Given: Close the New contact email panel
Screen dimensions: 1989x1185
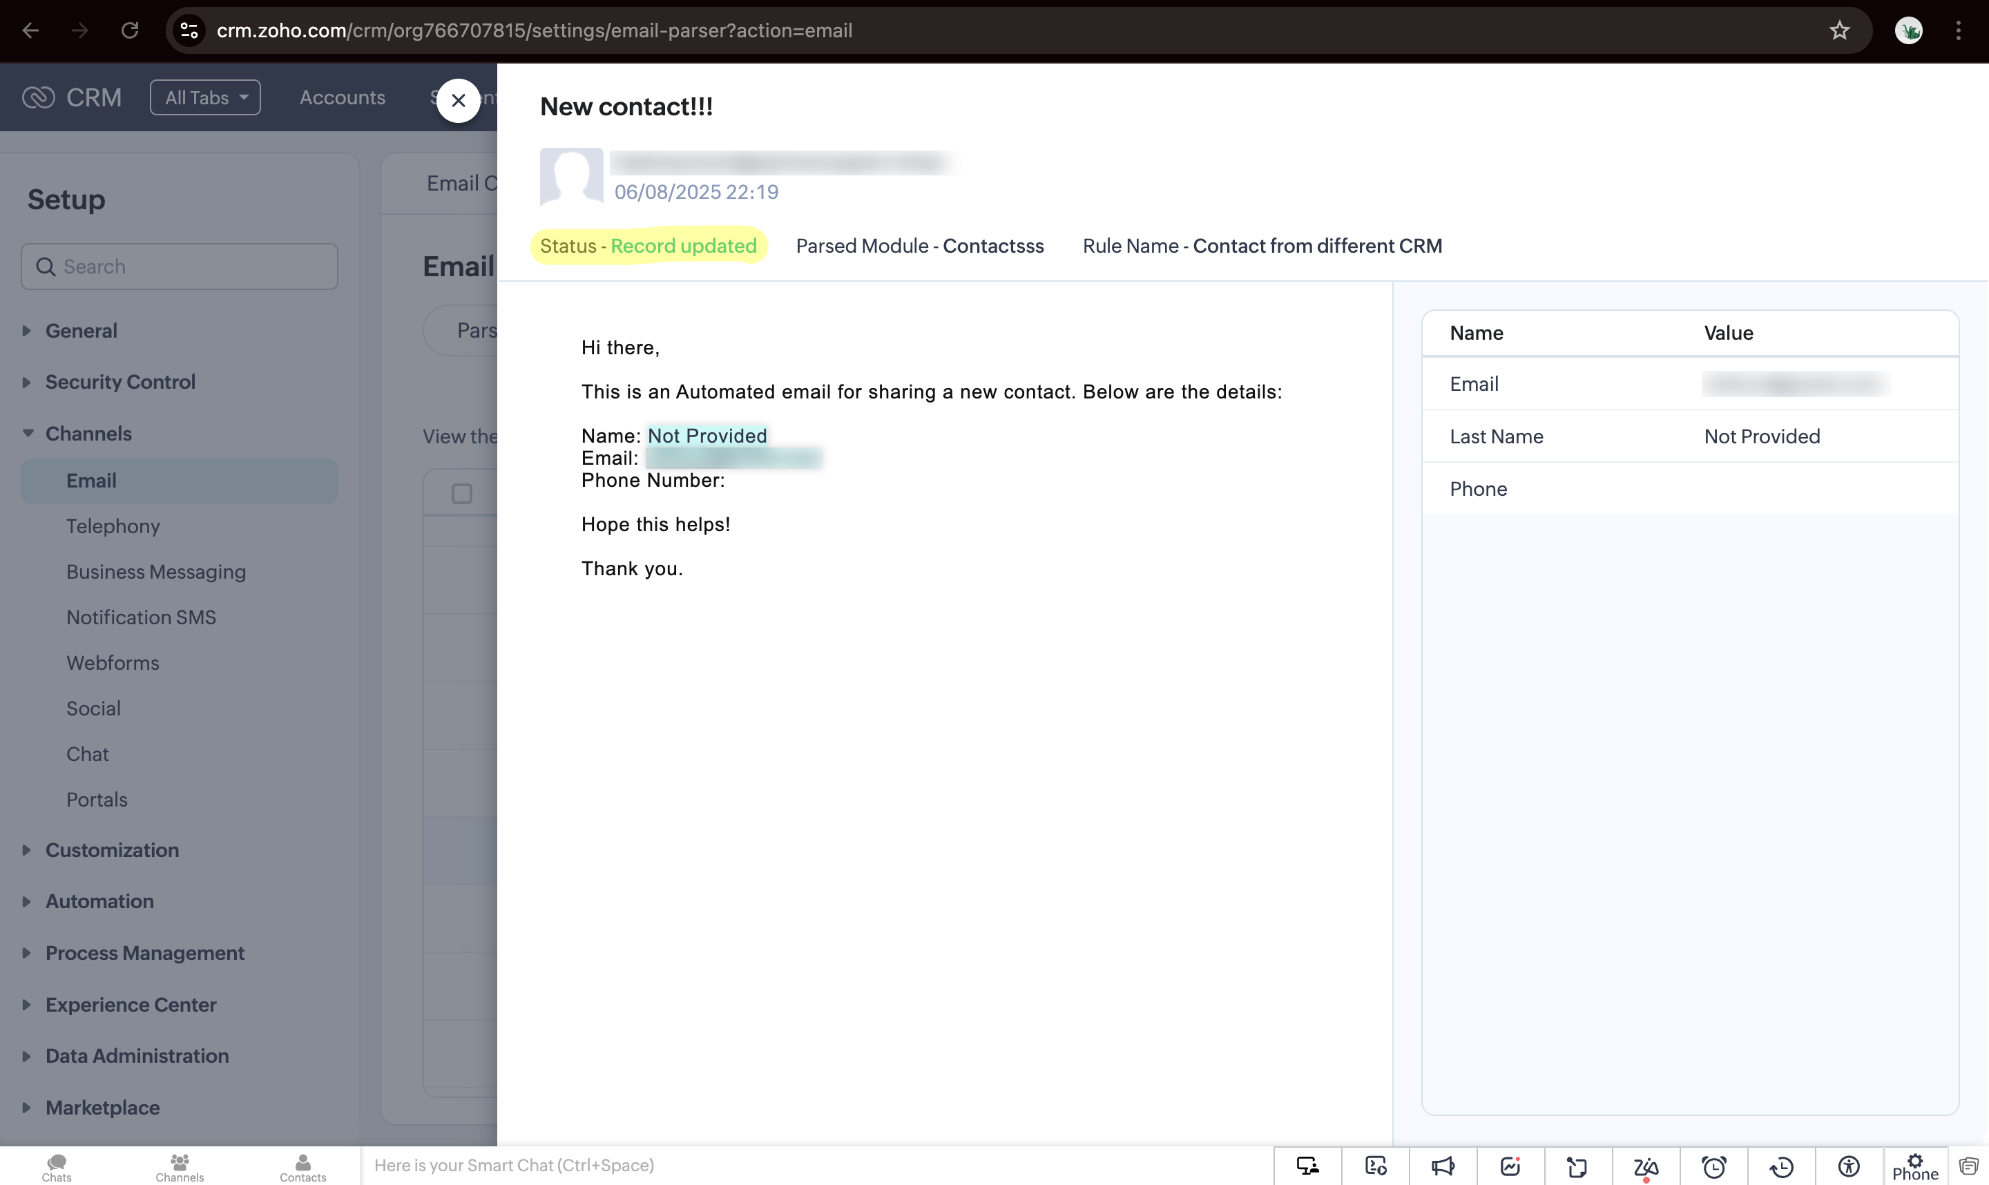Looking at the screenshot, I should (457, 101).
